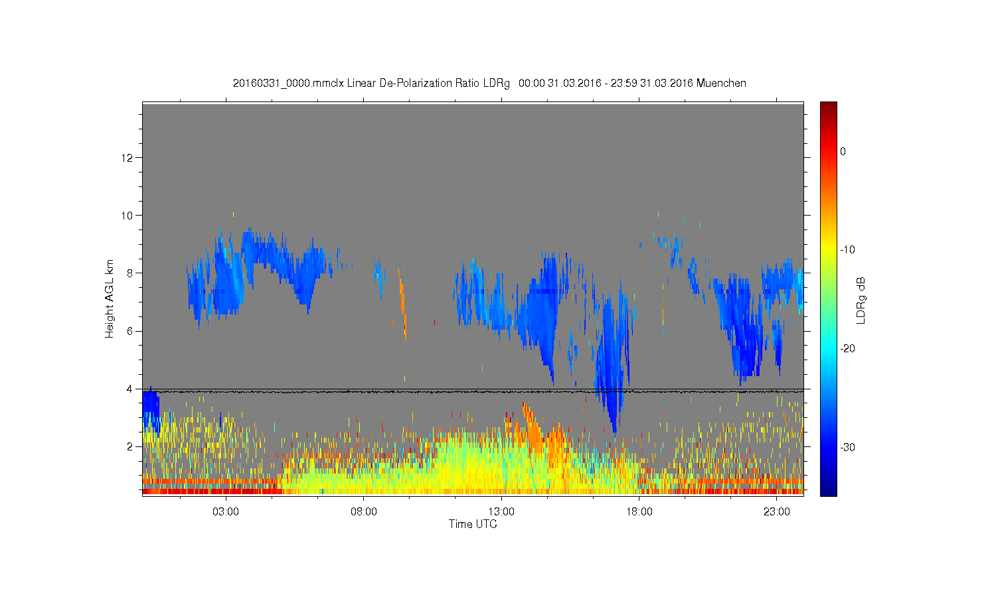
Task: Click the 23:00 time tick label
Action: coord(777,512)
